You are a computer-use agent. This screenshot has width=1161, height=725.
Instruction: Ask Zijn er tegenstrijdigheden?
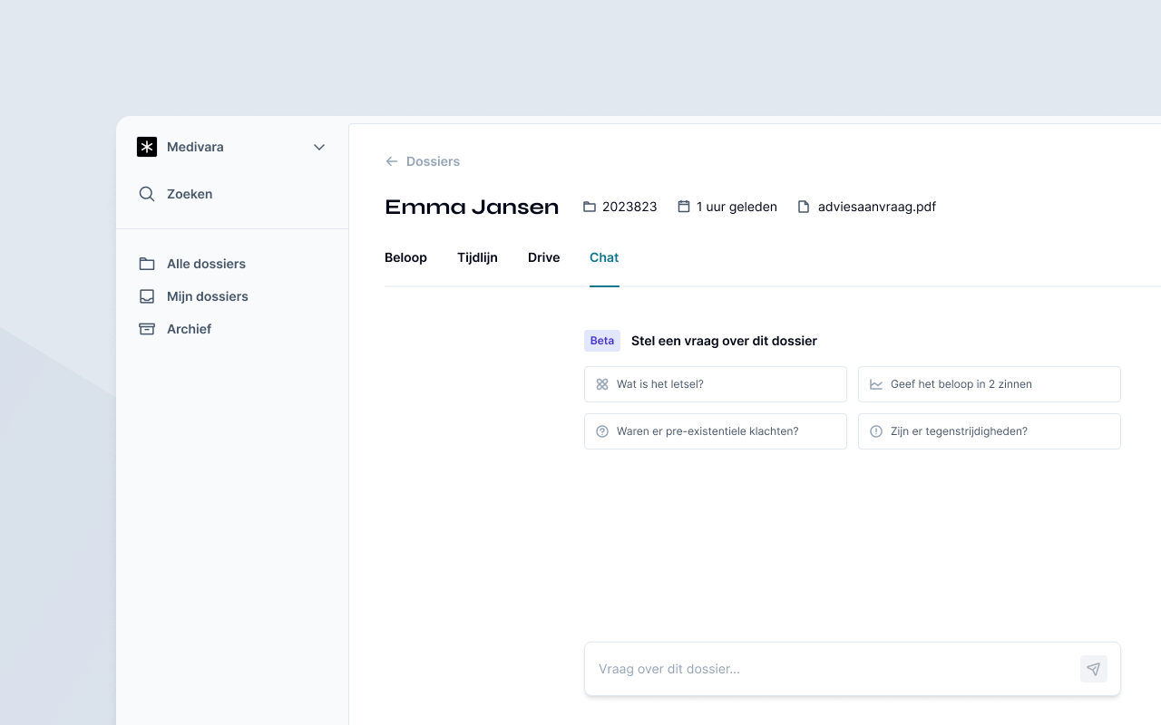(990, 431)
